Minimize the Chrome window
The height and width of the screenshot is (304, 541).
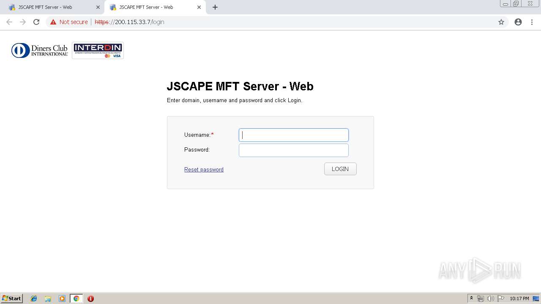505,3
